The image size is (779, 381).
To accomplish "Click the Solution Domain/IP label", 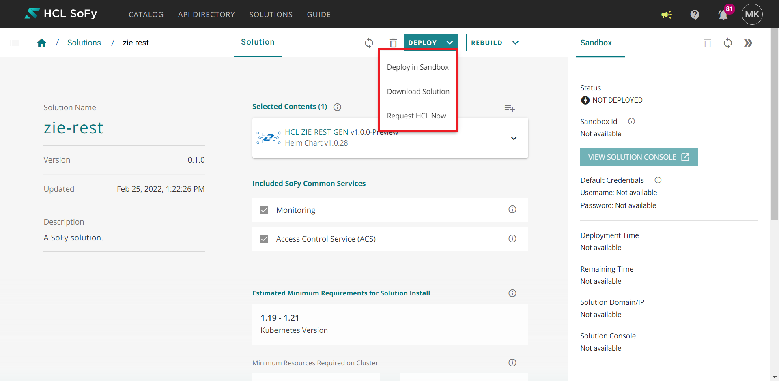I will click(x=612, y=302).
